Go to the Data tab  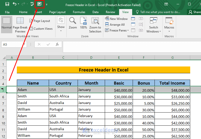point(95,12)
